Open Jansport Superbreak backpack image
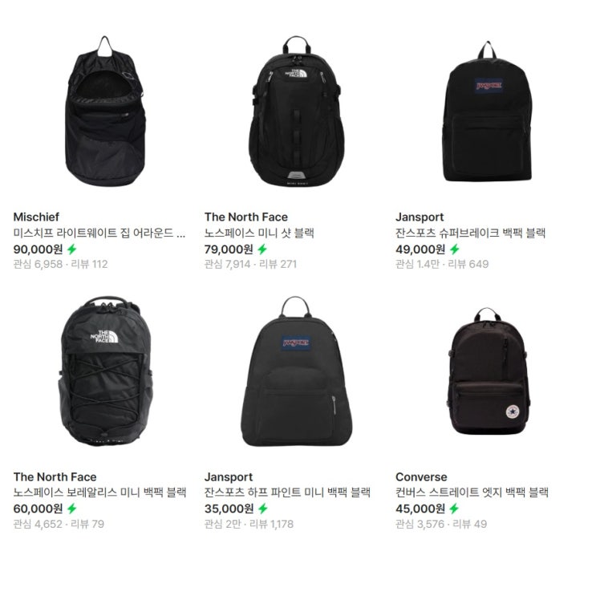 pos(488,111)
